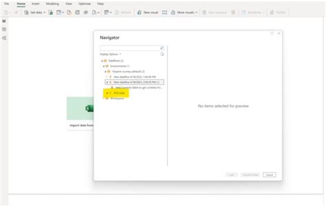326x206 pixels.
Task: Open the Sensitivity dropdown
Action: click(x=253, y=13)
